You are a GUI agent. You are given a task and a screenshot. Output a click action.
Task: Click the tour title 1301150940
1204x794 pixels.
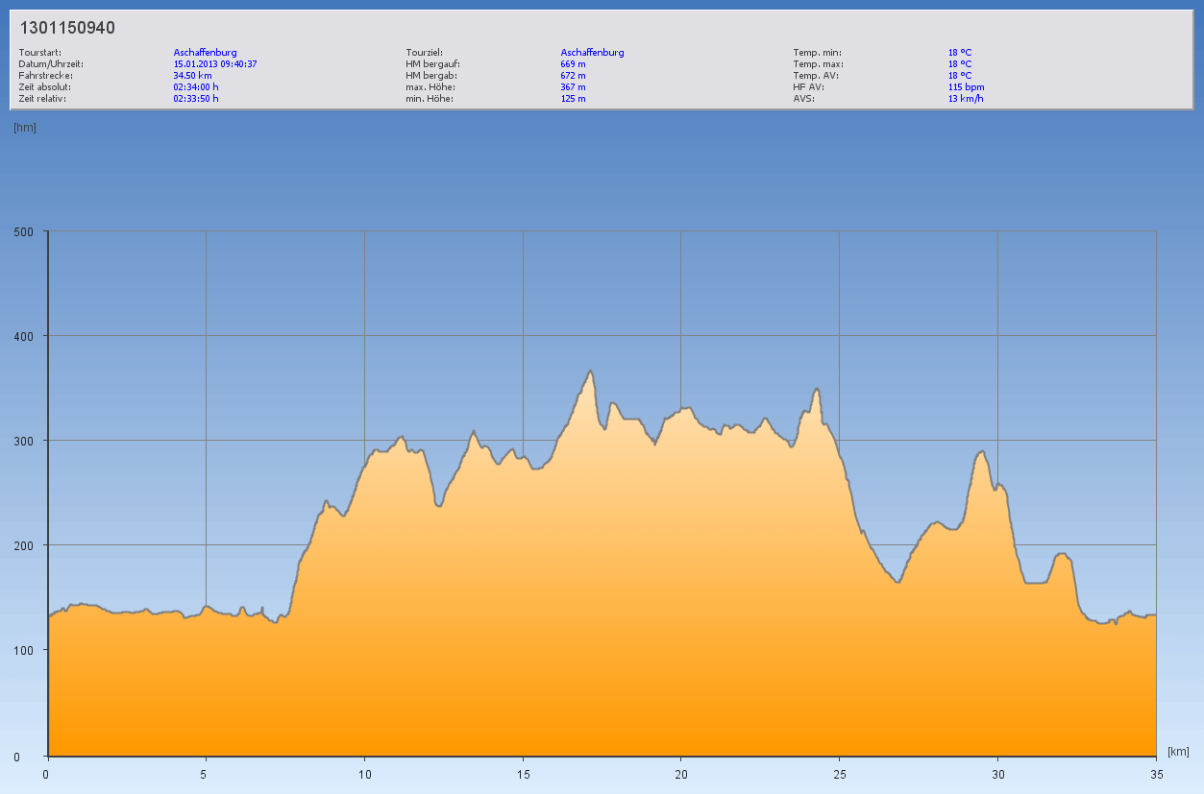coord(68,29)
